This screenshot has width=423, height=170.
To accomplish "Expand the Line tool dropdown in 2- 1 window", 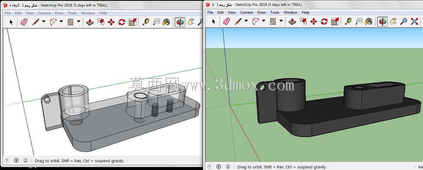I will coord(246,21).
